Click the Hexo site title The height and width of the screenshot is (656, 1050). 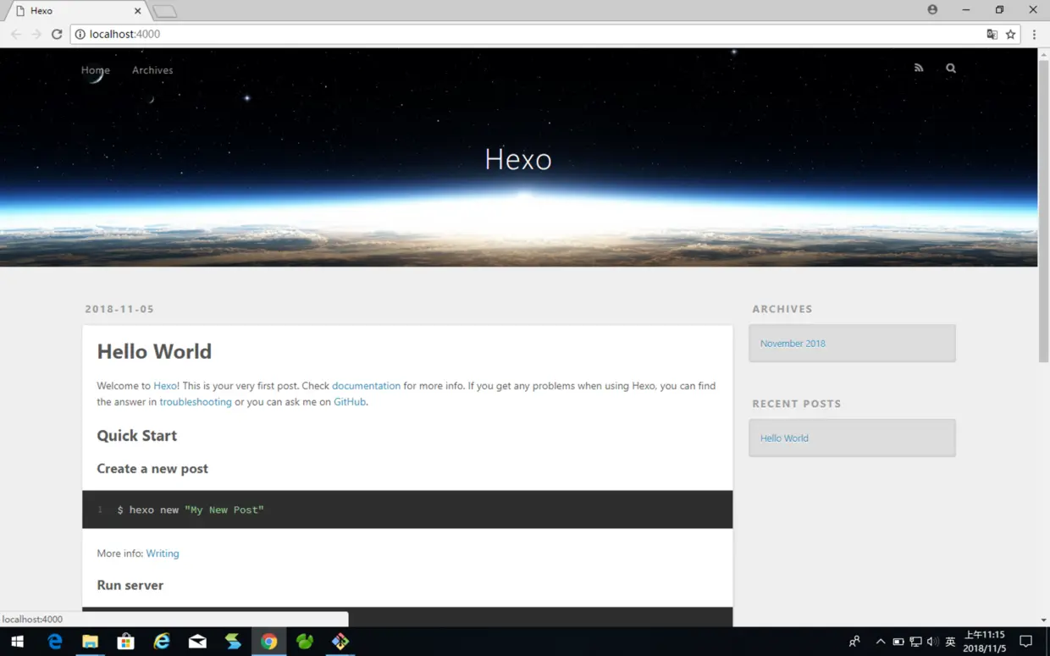[518, 159]
